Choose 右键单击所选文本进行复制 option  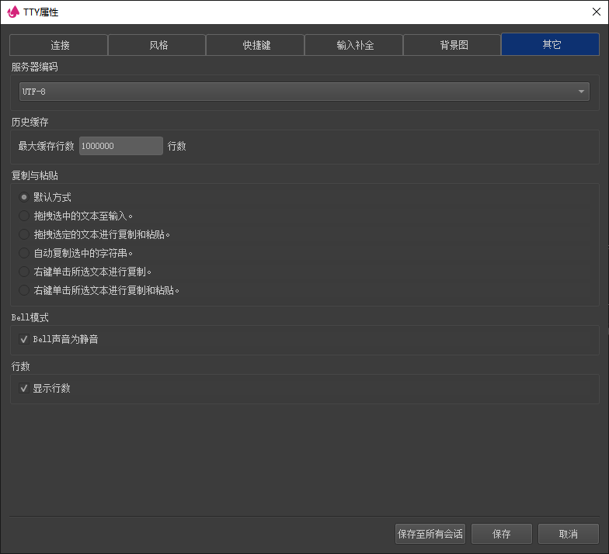pos(24,272)
